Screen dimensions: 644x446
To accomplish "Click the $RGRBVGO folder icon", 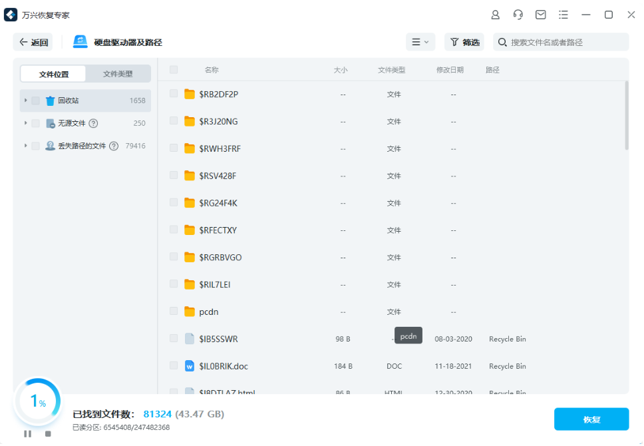I will [x=190, y=258].
